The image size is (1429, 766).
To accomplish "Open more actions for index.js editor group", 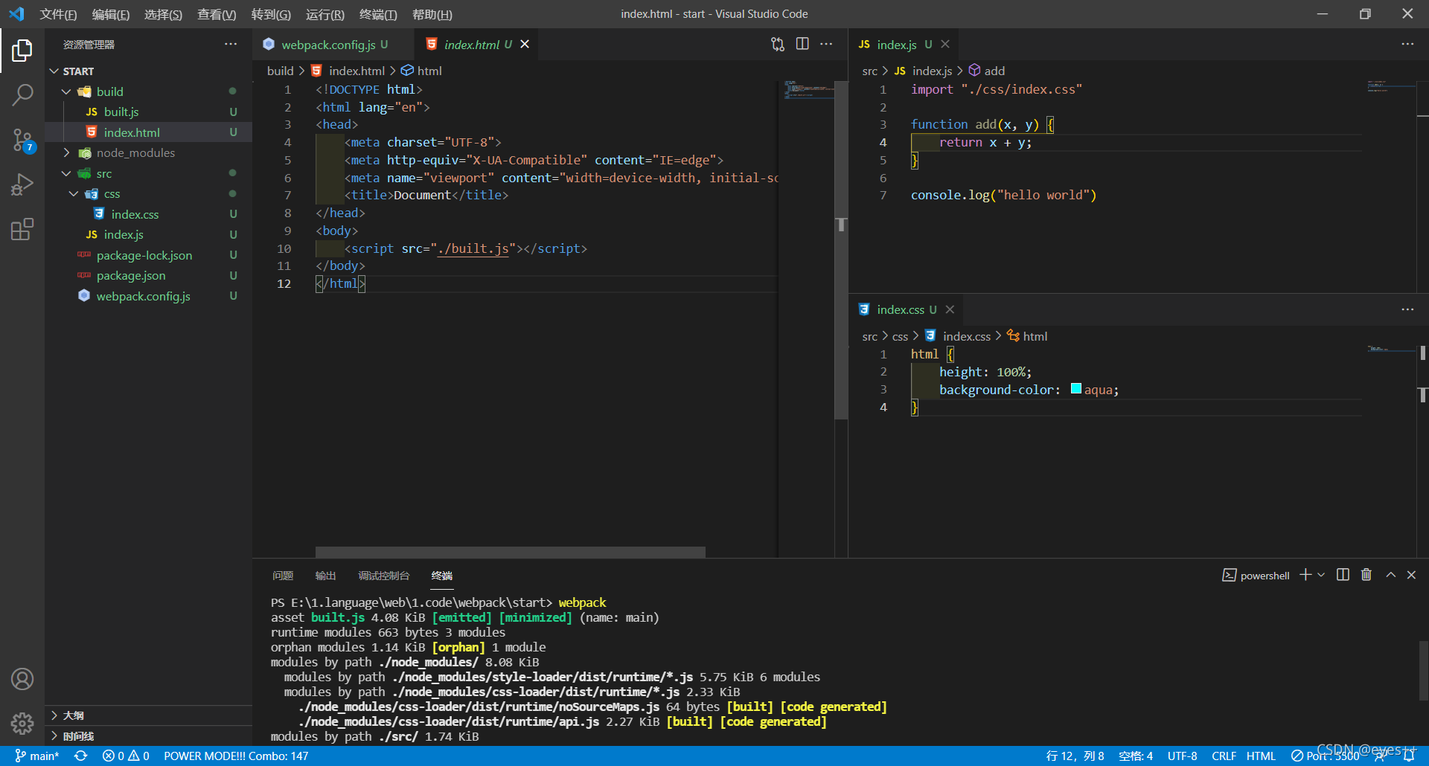I will point(1407,45).
